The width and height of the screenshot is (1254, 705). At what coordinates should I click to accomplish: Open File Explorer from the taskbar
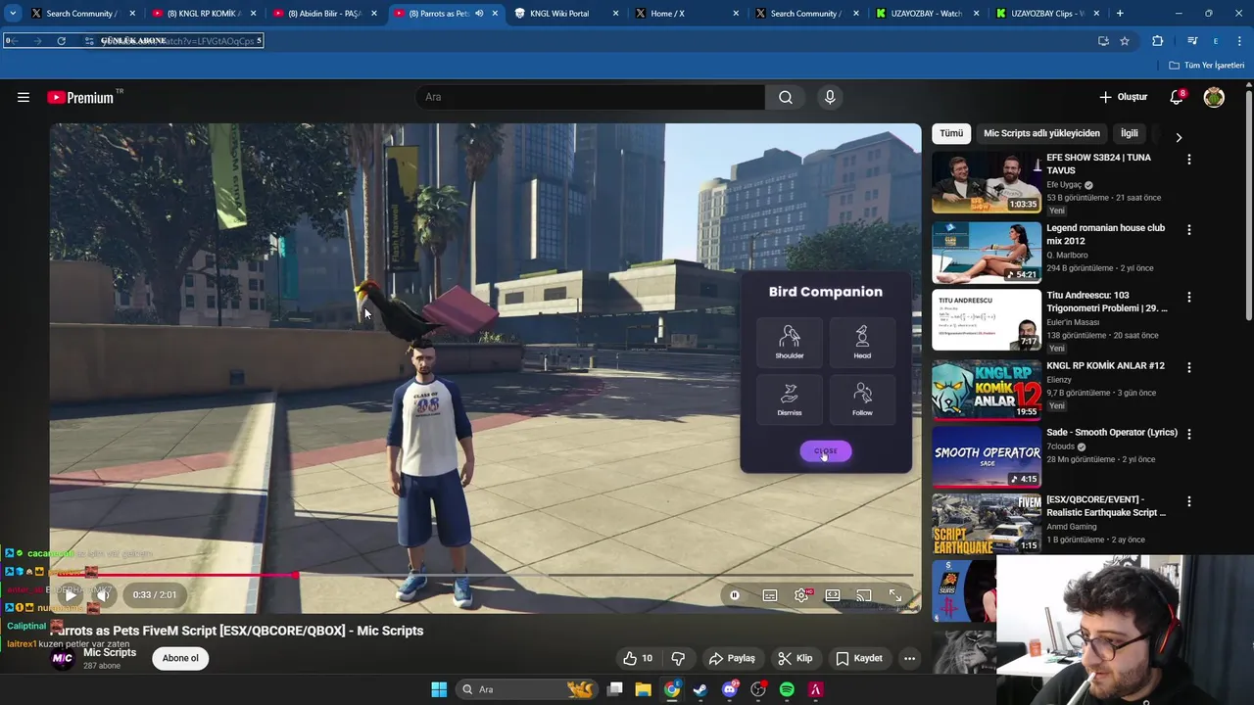pos(643,689)
